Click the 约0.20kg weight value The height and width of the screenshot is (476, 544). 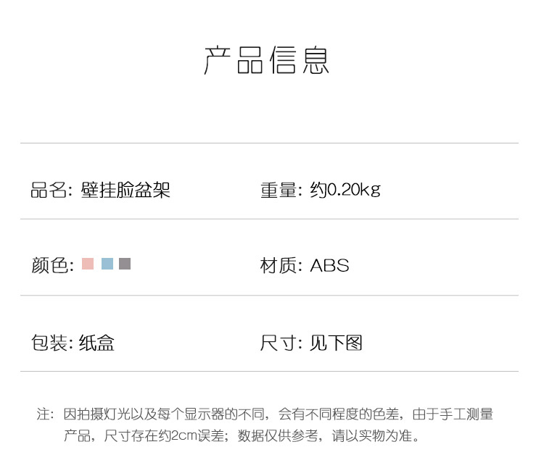tap(345, 190)
